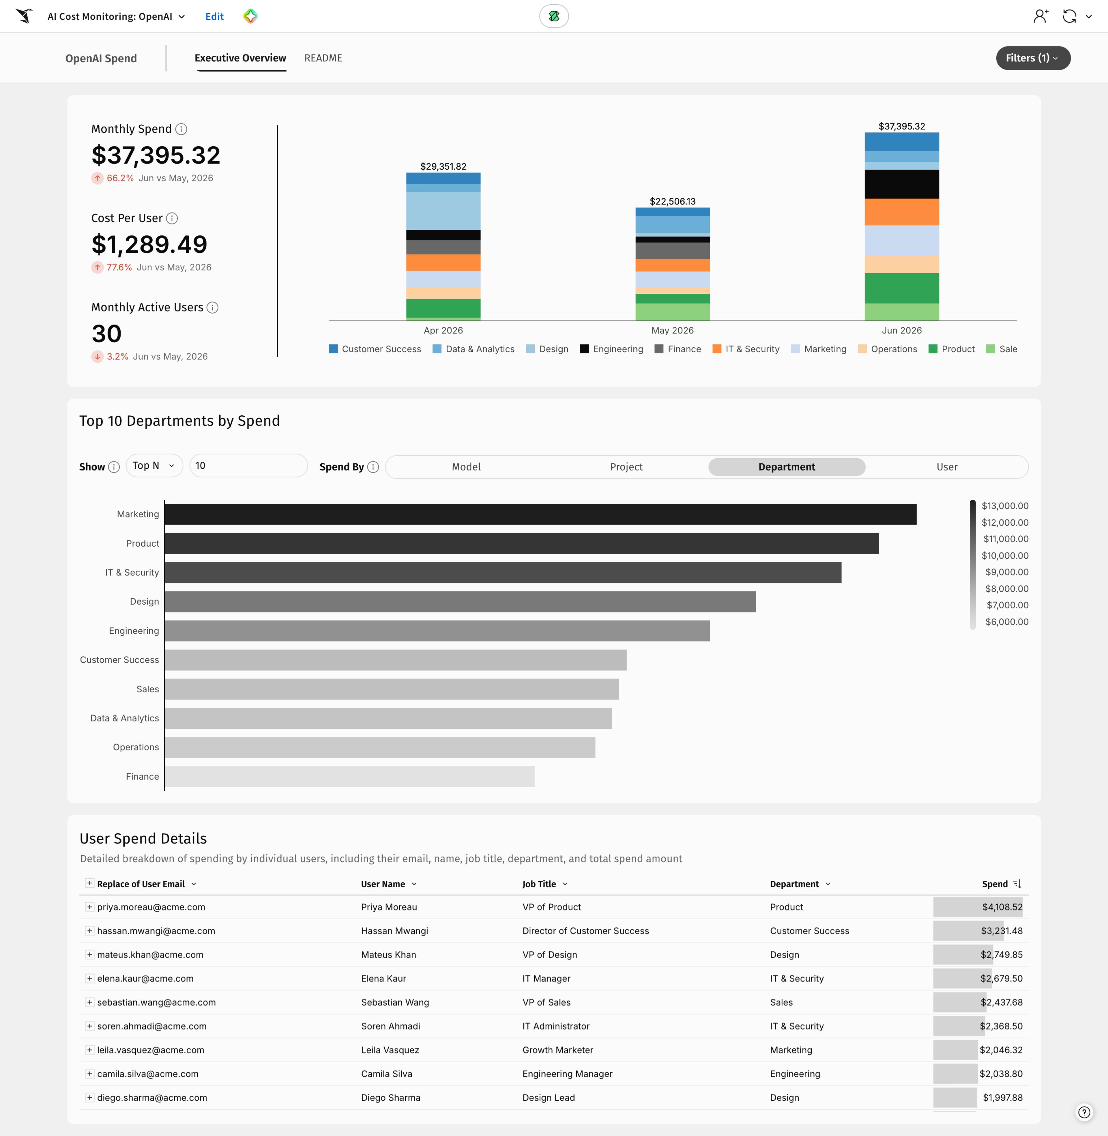Expand the sebastian.wang@acme.com row
The width and height of the screenshot is (1108, 1136).
click(x=89, y=1002)
